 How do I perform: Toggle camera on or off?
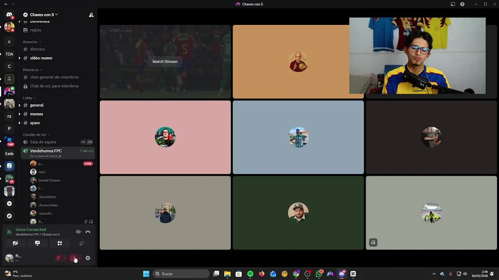[x=15, y=243]
